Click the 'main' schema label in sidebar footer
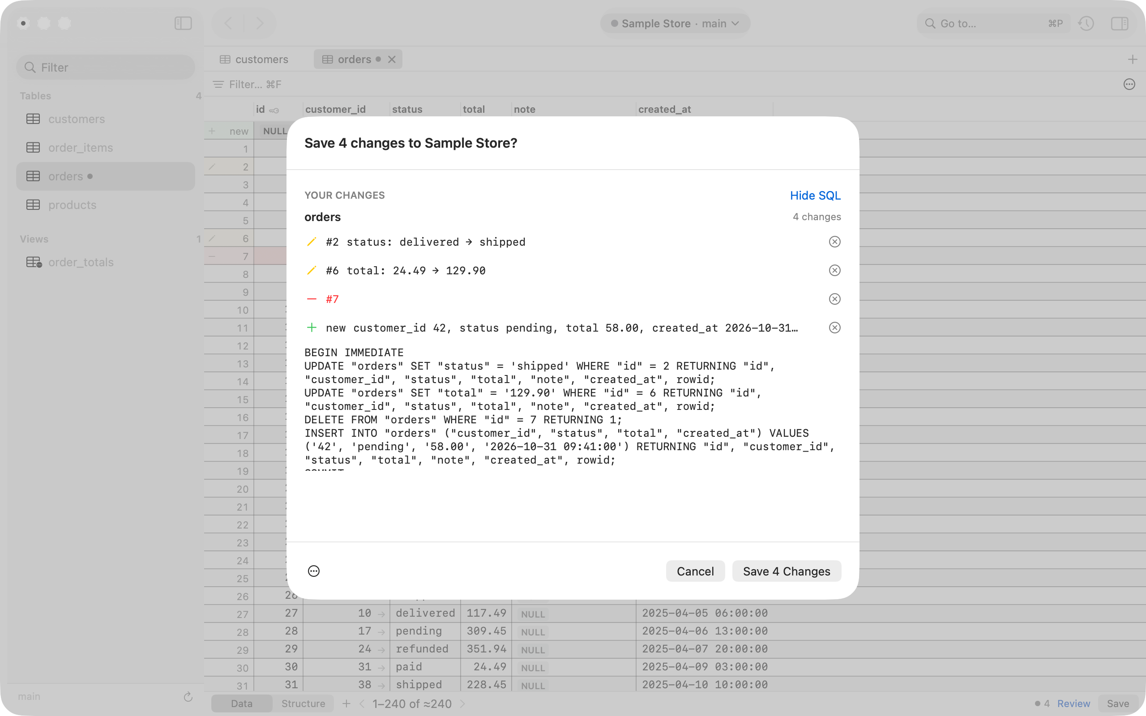The image size is (1146, 716). [29, 697]
